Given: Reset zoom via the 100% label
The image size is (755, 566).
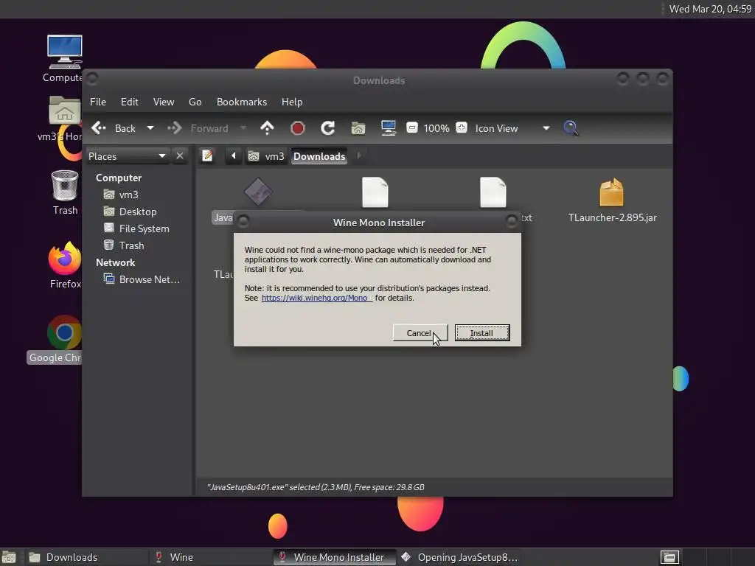Looking at the screenshot, I should (436, 128).
